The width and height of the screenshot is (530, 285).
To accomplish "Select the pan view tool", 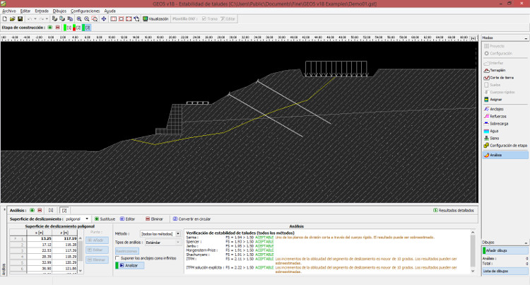I will (x=104, y=19).
